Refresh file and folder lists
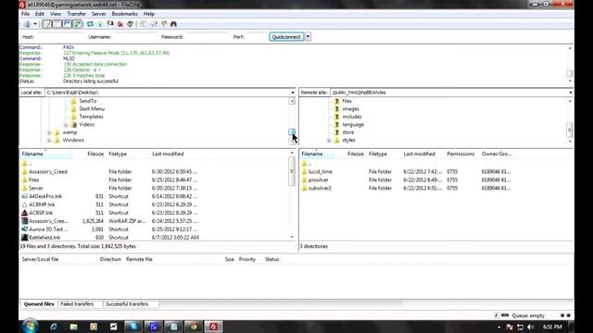 90,24
